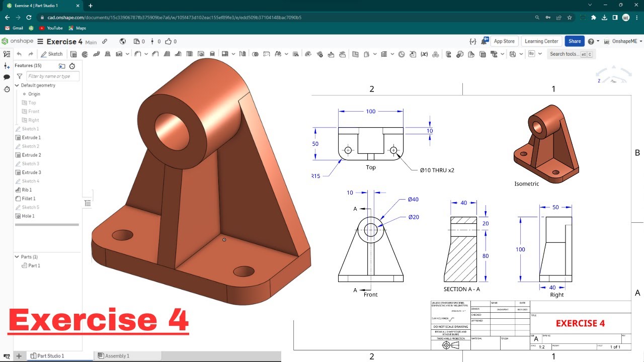Add a folder to the feature list
644x362 pixels.
[62, 66]
